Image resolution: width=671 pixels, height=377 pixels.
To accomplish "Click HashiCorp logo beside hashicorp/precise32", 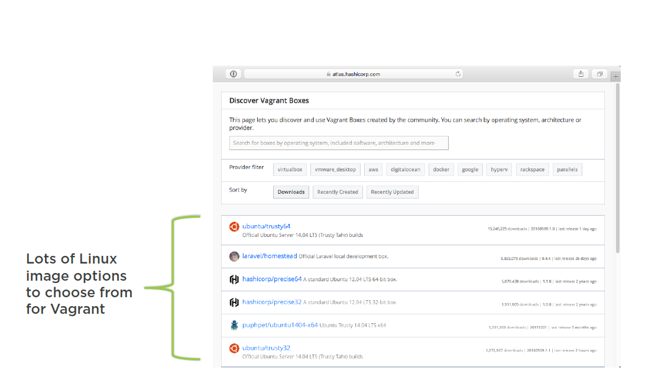I will pyautogui.click(x=234, y=303).
